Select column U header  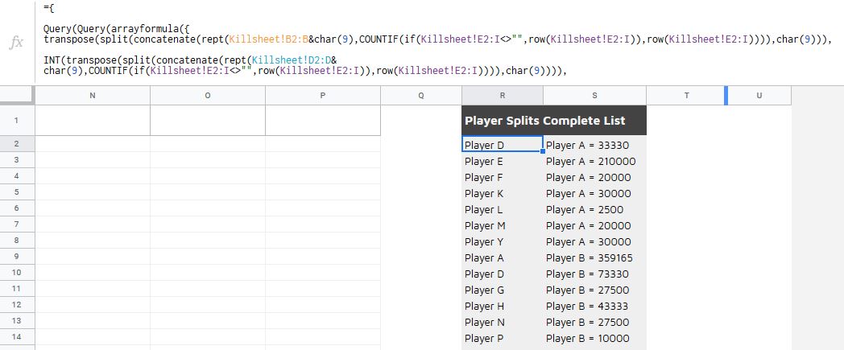tap(759, 96)
